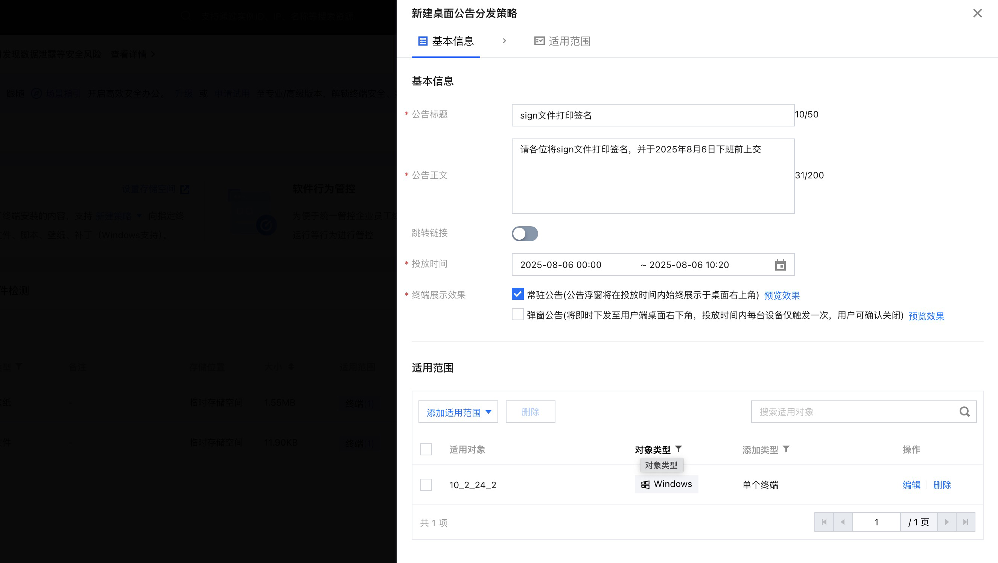Click the 对象类型 filter funnel icon
The image size is (998, 563).
click(679, 449)
